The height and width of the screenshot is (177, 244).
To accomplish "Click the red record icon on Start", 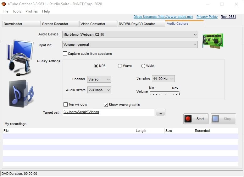I will pyautogui.click(x=188, y=119).
